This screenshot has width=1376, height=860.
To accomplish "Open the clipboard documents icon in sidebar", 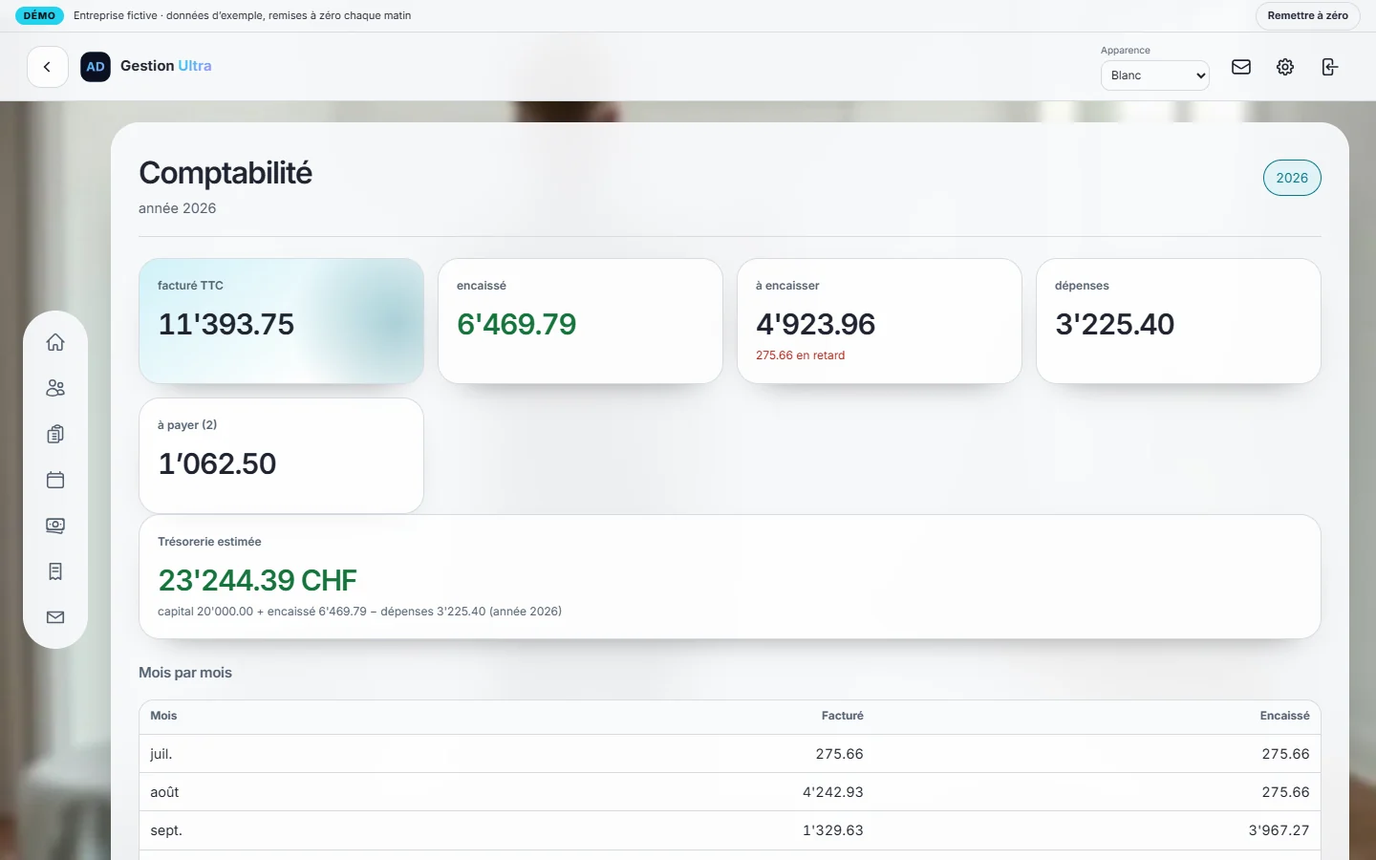I will click(x=55, y=434).
